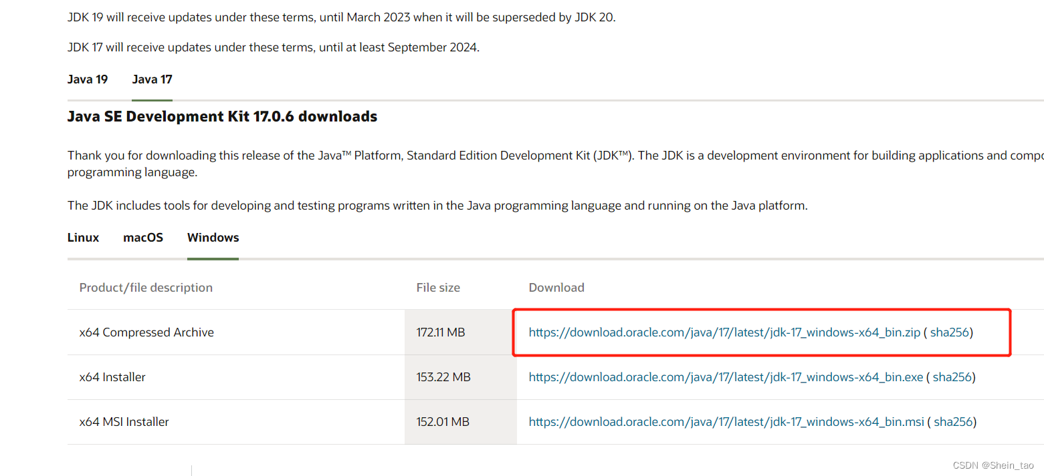Viewport: 1044px width, 476px height.
Task: Select the x64 MSI Installer row label
Action: (124, 421)
